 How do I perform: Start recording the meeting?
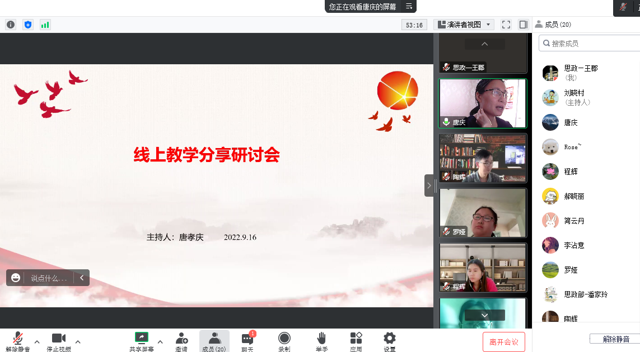[284, 341]
